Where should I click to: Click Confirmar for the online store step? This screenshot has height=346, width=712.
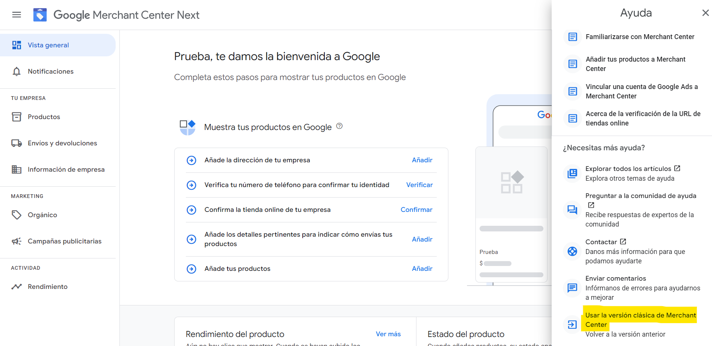[416, 210]
